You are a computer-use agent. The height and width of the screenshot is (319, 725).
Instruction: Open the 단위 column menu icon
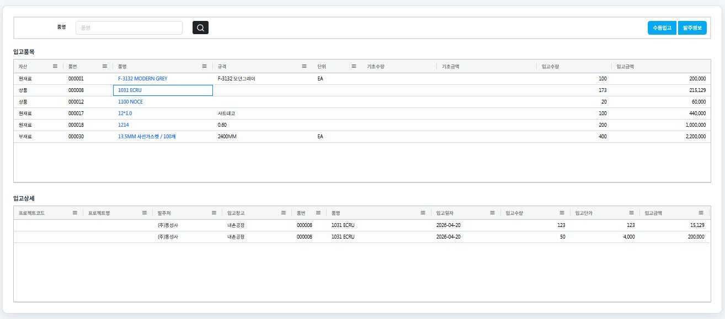pos(354,66)
